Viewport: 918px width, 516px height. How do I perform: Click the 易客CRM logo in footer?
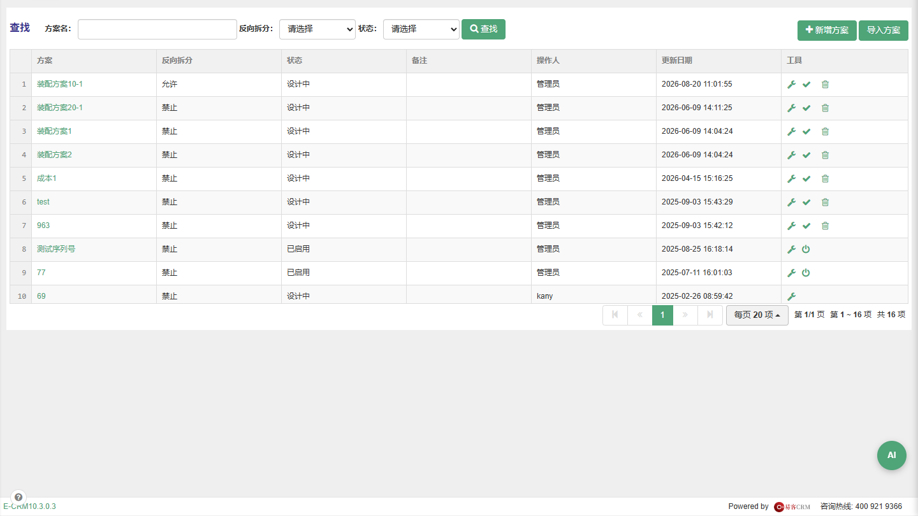792,507
